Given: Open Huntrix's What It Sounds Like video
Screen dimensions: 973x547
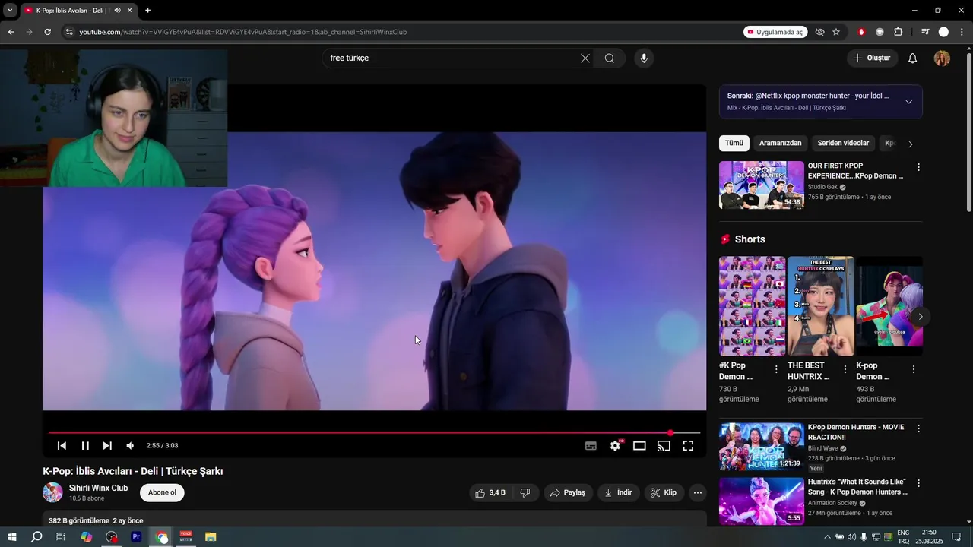Looking at the screenshot, I should coord(762,501).
